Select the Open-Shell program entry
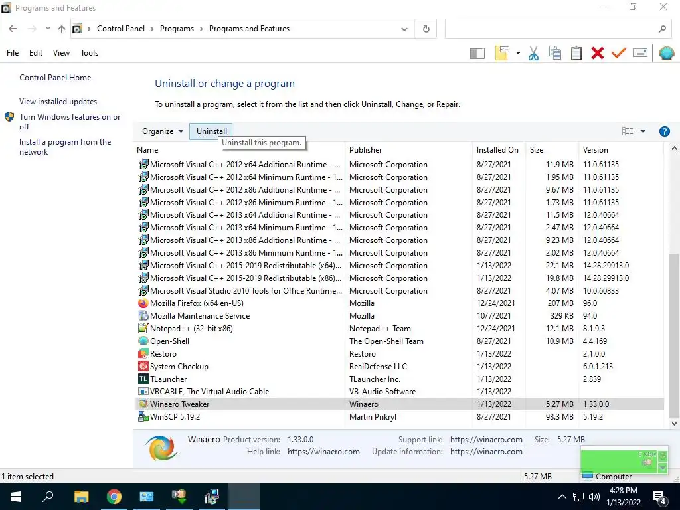The image size is (680, 510). coord(399,341)
